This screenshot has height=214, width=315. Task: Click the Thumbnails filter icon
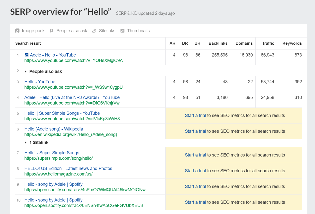point(122,30)
